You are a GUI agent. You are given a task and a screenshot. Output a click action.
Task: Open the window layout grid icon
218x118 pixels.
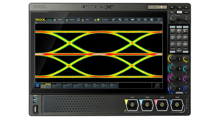(152, 20)
